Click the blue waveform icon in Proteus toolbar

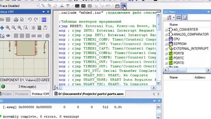click(44, 20)
